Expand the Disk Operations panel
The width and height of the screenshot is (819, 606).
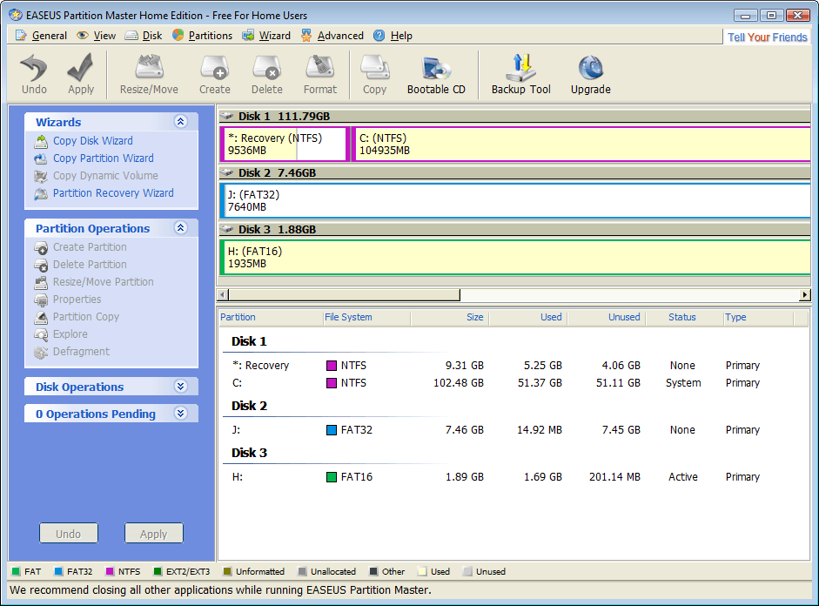coord(181,386)
